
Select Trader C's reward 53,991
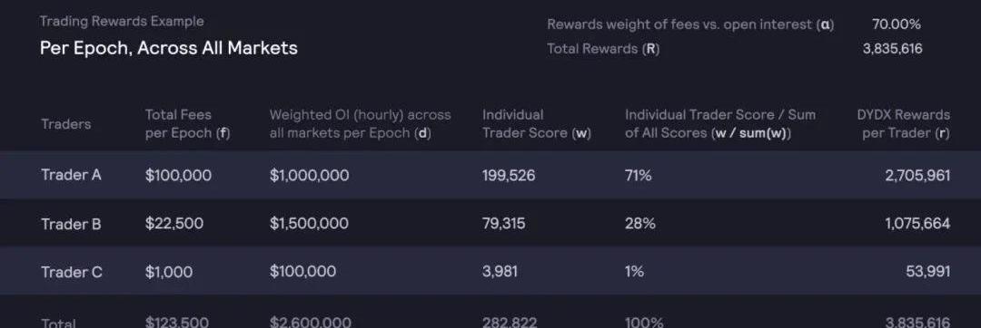pos(927,273)
